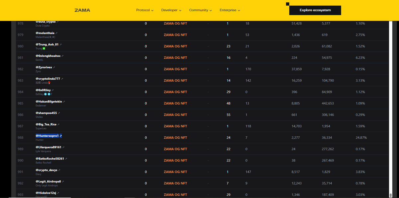Screen dimensions: 399x198
Task: Open the @Hunterxopro1 highlighted username
Action: point(47,136)
